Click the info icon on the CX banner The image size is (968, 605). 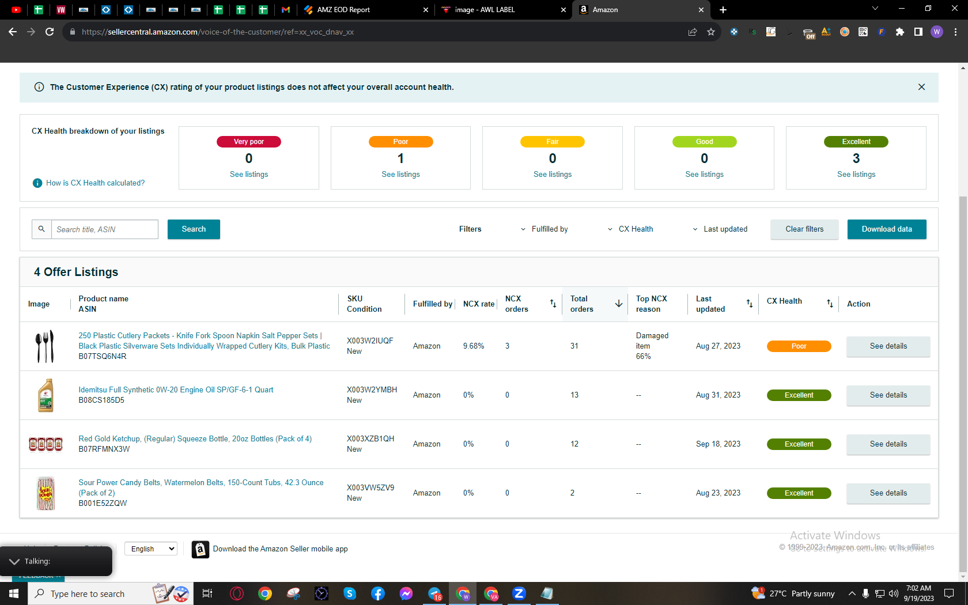point(39,87)
